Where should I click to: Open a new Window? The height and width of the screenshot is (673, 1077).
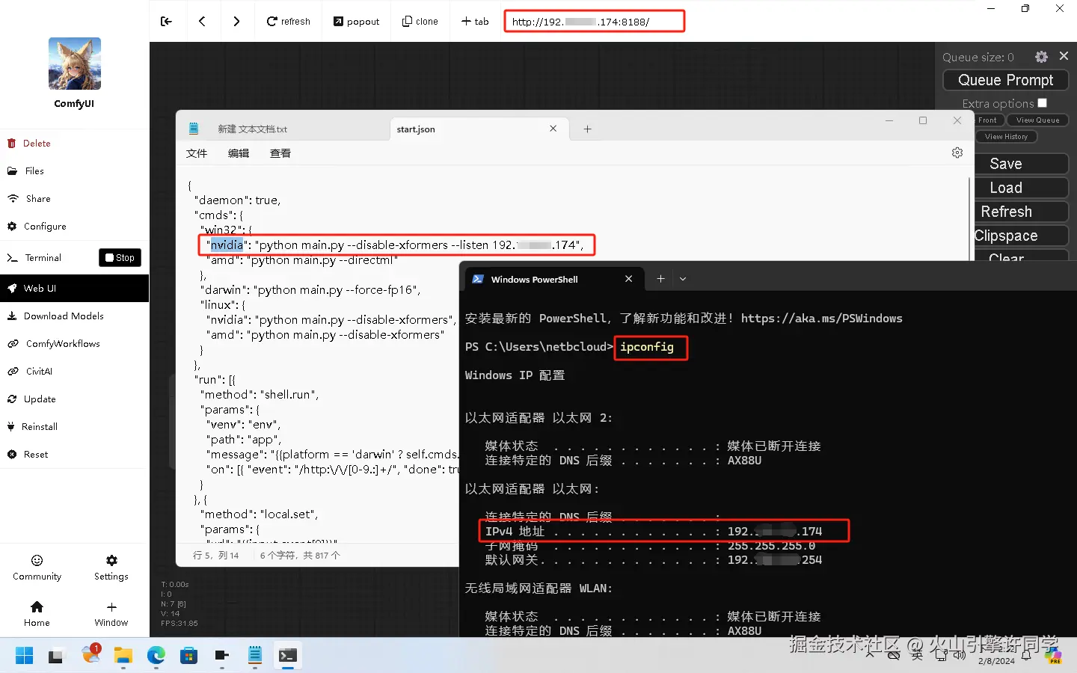(111, 614)
